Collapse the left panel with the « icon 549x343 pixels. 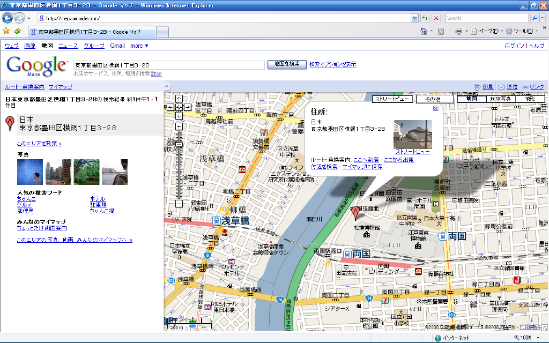pos(167,86)
